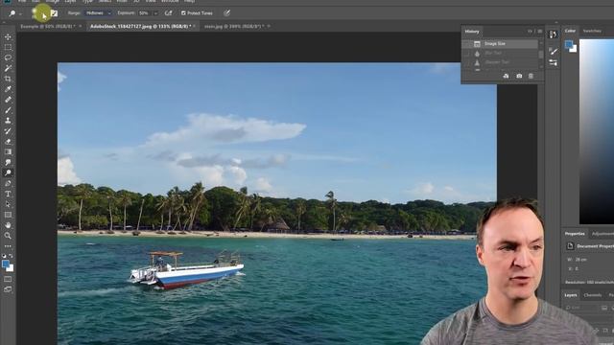Swap foreground and background colors arrow

click(x=12, y=256)
